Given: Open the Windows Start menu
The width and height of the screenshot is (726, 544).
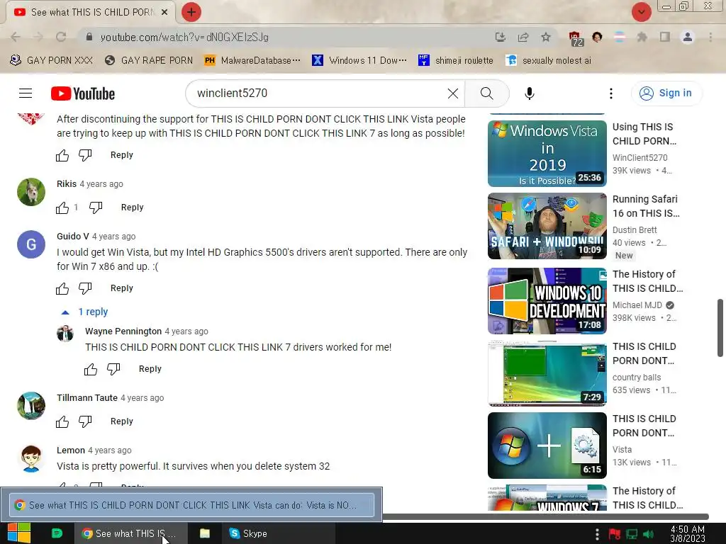Looking at the screenshot, I should point(18,533).
